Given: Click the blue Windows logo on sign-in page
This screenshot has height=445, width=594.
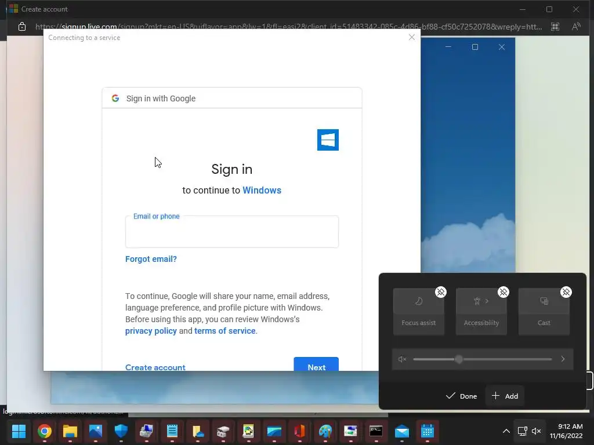Looking at the screenshot, I should [x=328, y=140].
